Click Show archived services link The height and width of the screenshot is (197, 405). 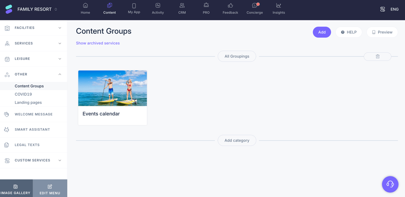point(98,43)
